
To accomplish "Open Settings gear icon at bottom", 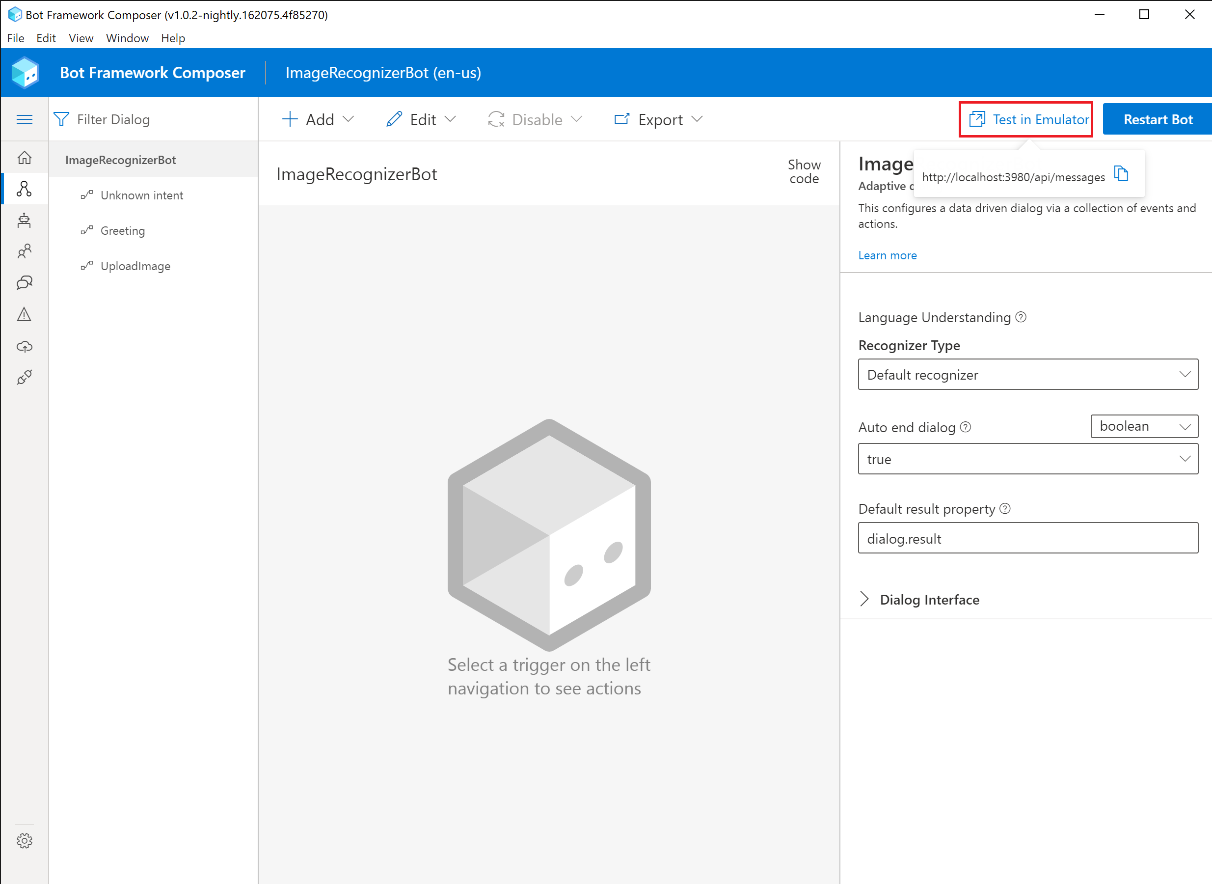I will coord(25,841).
